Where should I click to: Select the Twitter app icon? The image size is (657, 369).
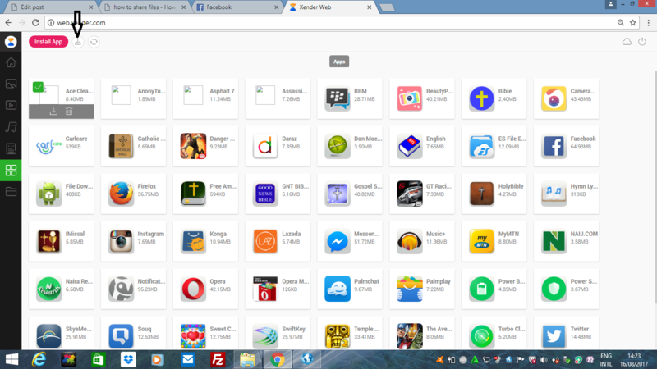[554, 336]
